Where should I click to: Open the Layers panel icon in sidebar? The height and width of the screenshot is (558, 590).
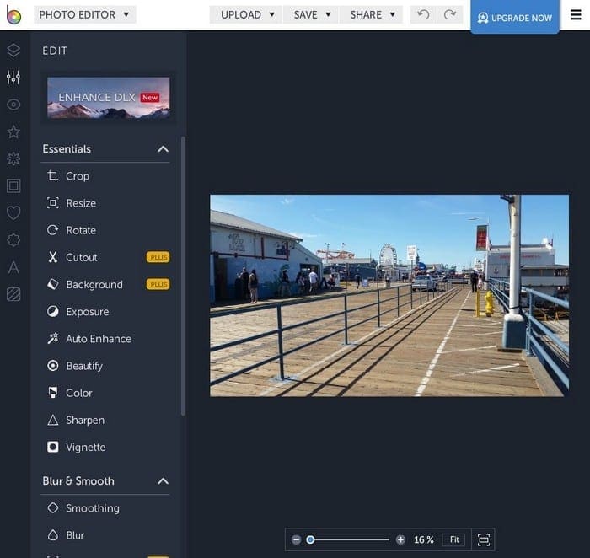(13, 51)
